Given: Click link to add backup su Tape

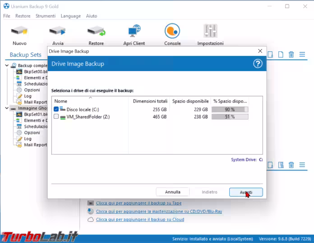Looking at the screenshot, I should pos(139,203).
